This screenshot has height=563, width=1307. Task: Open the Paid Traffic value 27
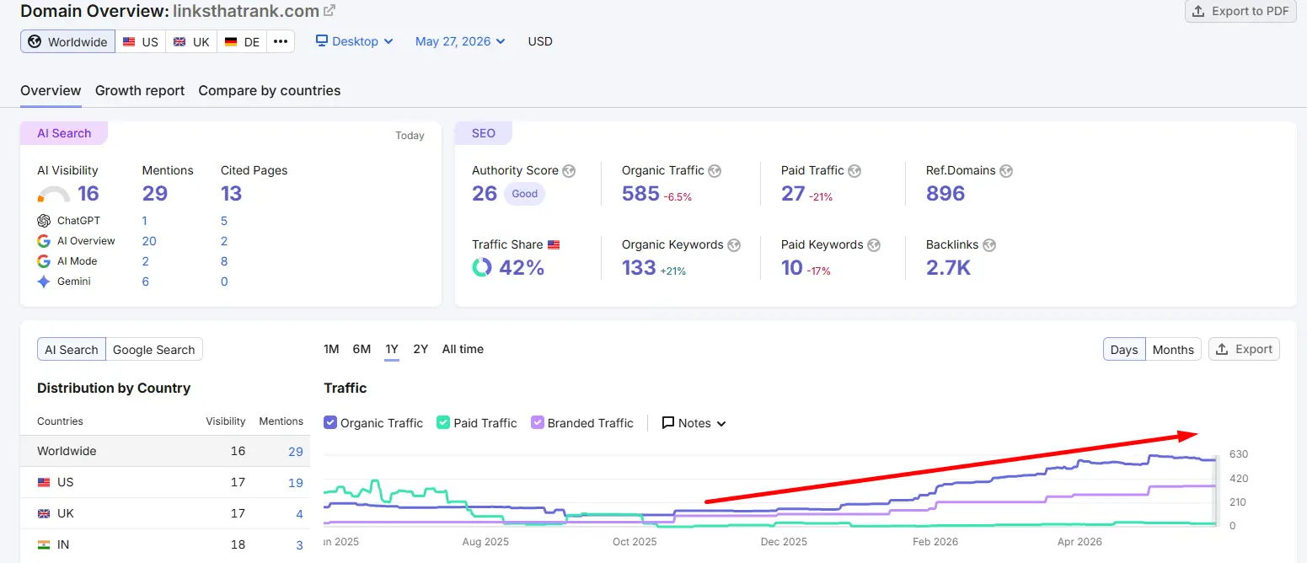click(793, 194)
